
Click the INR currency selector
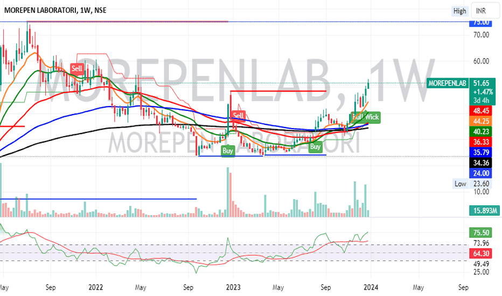pyautogui.click(x=484, y=11)
